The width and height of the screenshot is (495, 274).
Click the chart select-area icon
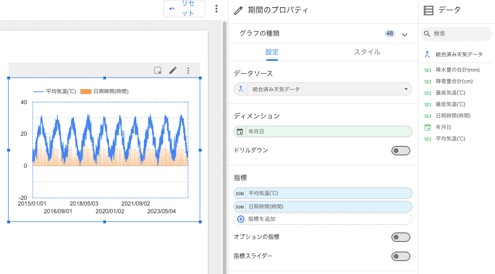pyautogui.click(x=158, y=70)
